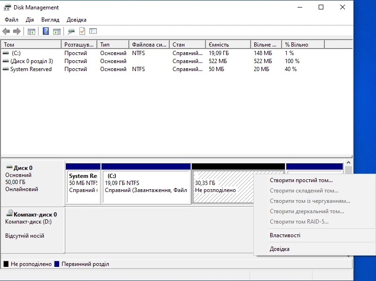
Task: Select the (C:) 19,09 ГБ NTFS partition block
Action: click(x=146, y=184)
